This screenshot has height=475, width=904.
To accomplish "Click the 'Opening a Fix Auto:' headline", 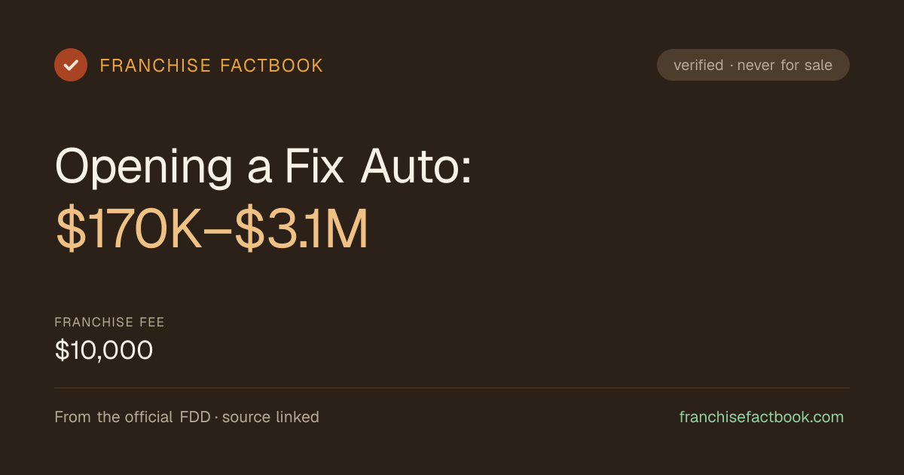I will click(x=264, y=167).
